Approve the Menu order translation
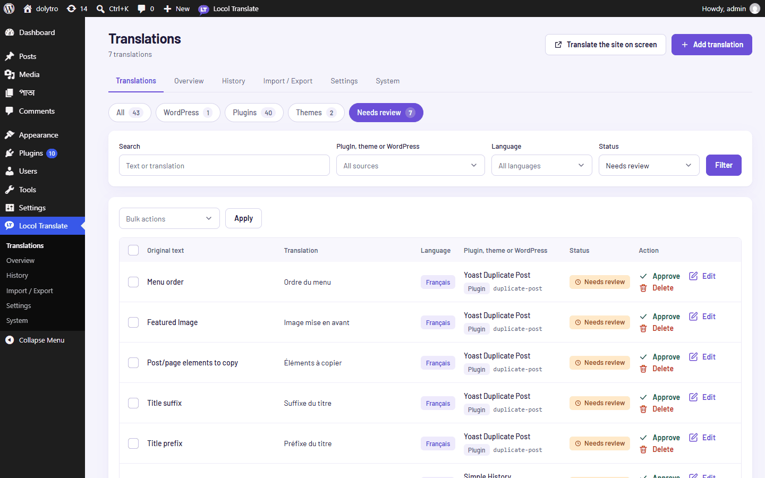 [x=660, y=276]
